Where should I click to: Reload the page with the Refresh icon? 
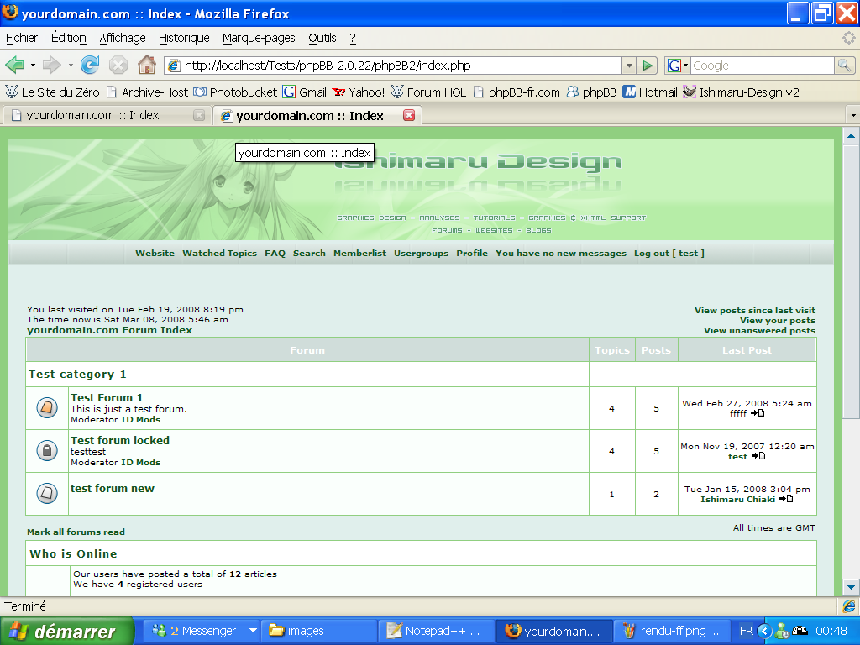(x=89, y=66)
